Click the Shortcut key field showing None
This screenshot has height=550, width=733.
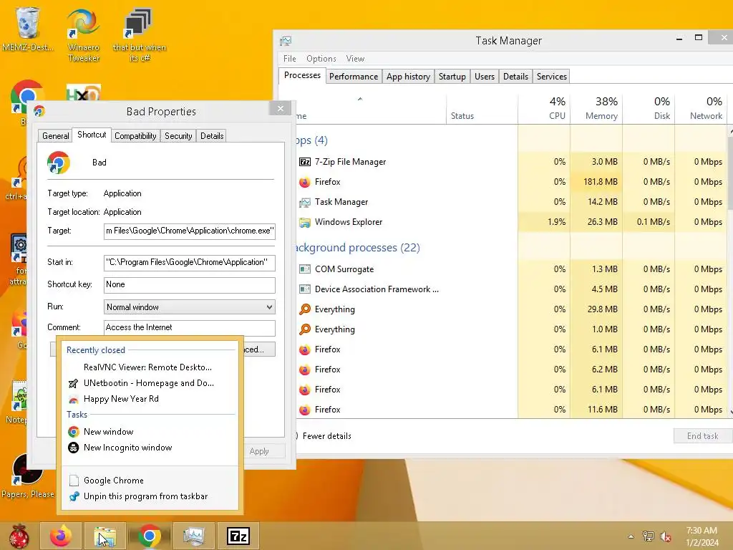pyautogui.click(x=189, y=285)
